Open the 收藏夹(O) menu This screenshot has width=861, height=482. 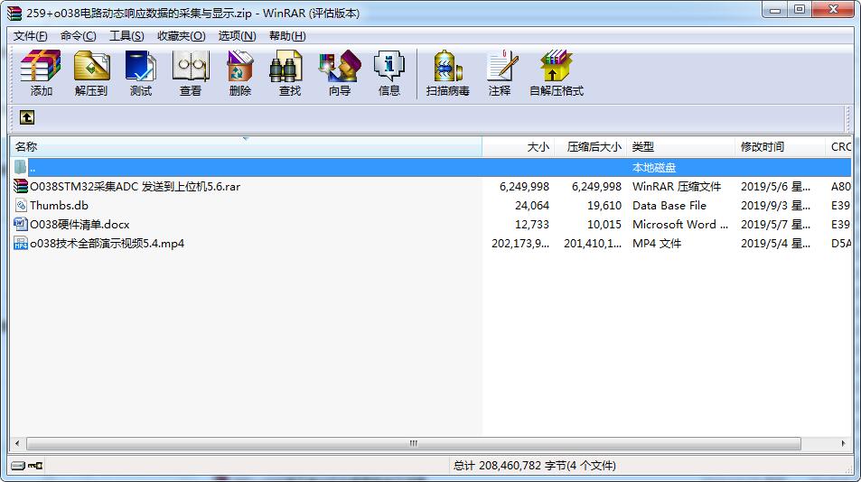click(182, 35)
